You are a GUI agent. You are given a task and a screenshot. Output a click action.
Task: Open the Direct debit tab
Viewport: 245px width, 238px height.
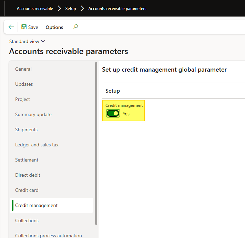click(x=28, y=175)
